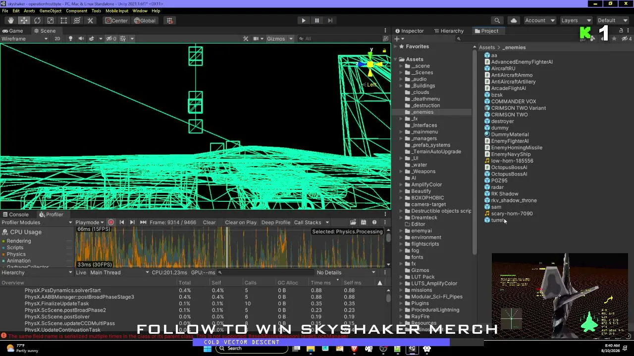Load profiler data from file
This screenshot has width=634, height=356.
[353, 222]
